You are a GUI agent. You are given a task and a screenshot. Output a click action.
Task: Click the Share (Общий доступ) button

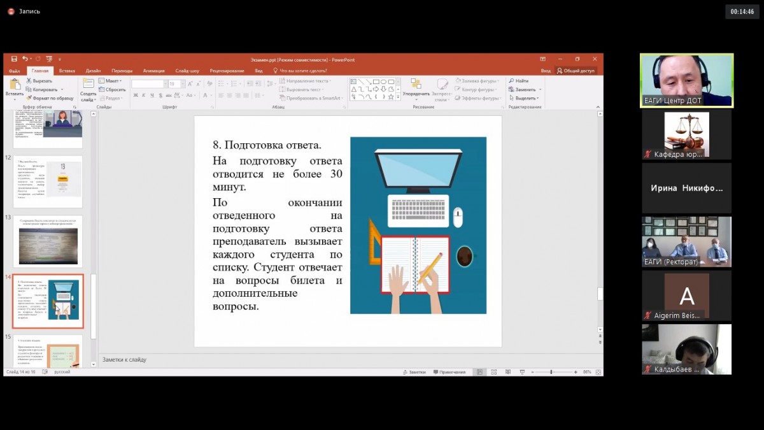[x=576, y=71]
